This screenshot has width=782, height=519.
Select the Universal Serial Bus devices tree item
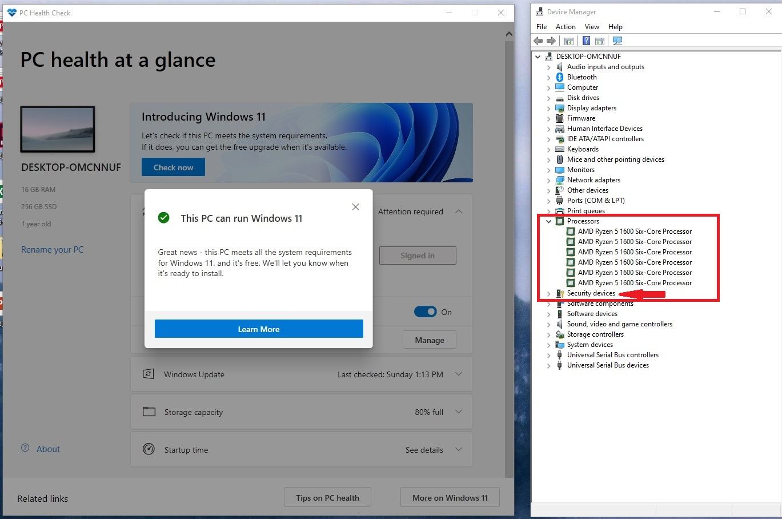[x=607, y=365]
